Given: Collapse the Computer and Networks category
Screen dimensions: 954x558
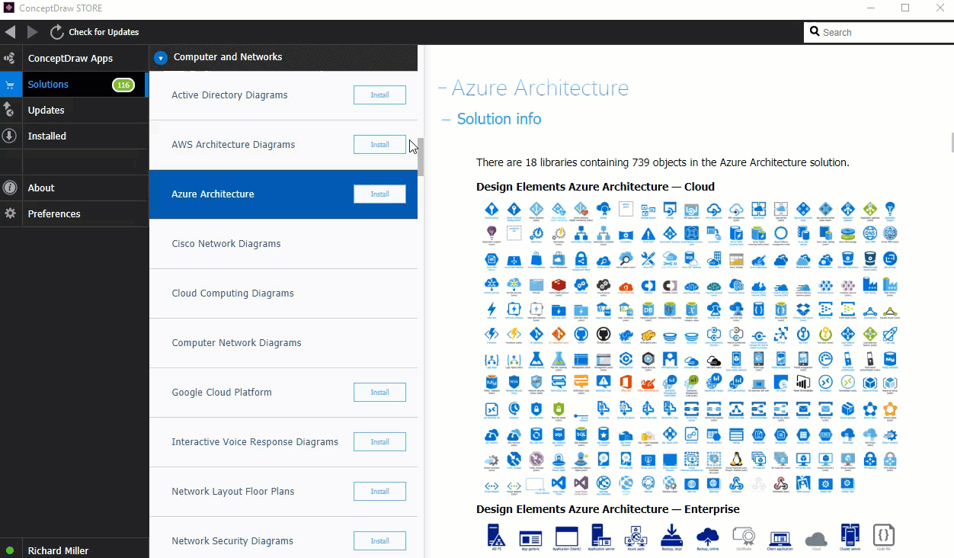Looking at the screenshot, I should point(160,57).
